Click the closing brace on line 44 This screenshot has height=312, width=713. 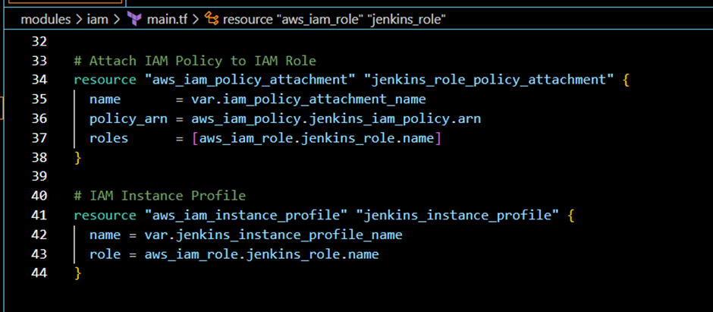(78, 273)
